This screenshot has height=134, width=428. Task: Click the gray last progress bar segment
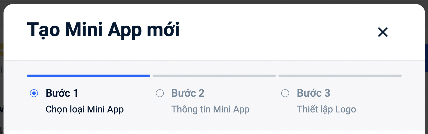340,76
